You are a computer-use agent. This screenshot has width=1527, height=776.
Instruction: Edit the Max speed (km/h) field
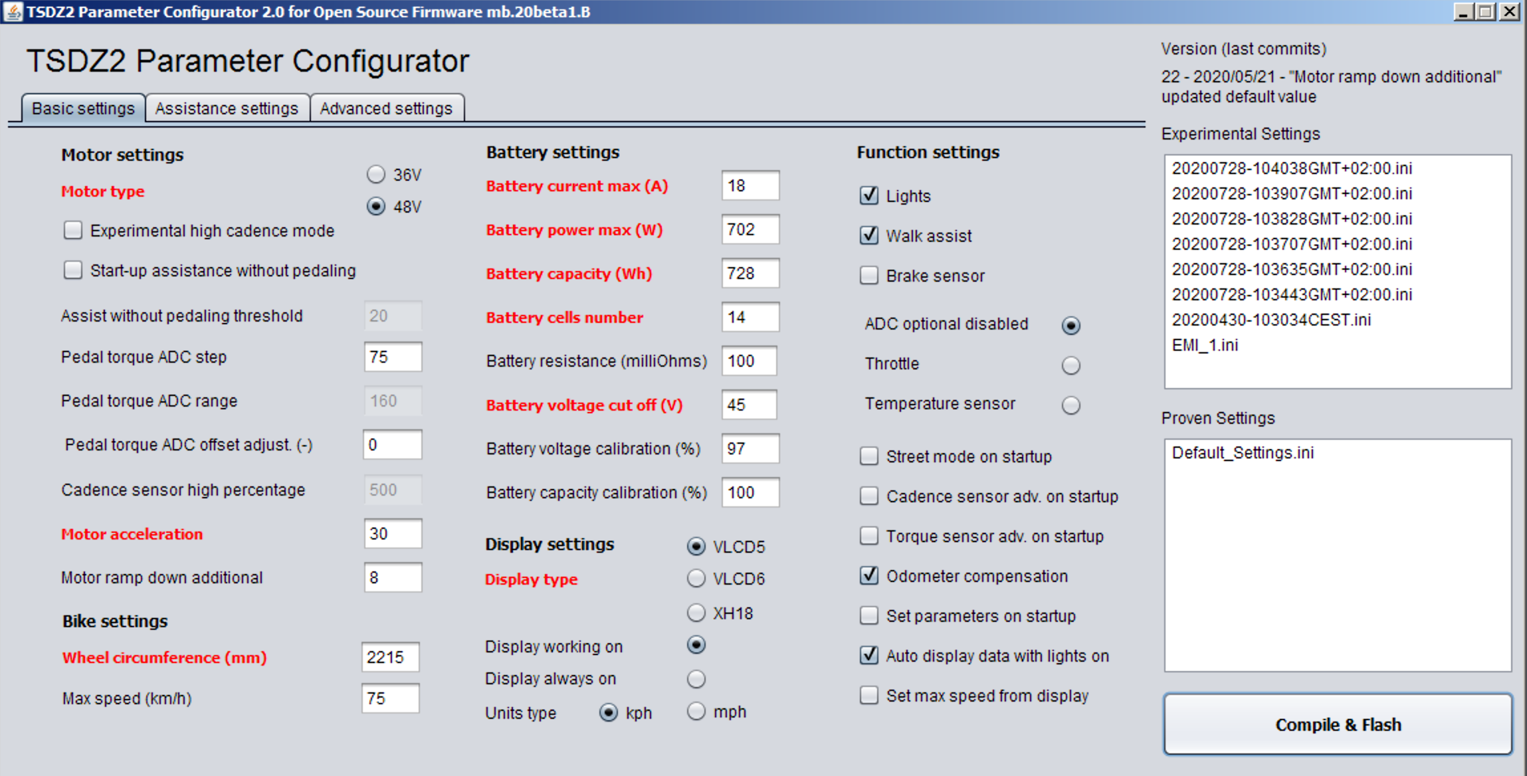click(x=391, y=698)
